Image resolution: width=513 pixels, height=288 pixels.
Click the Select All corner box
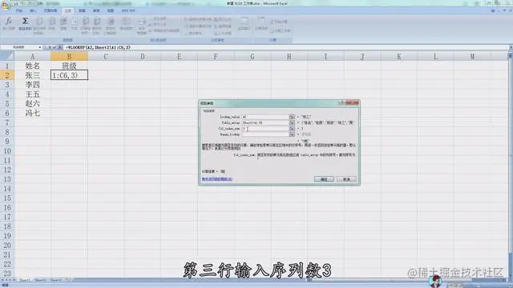point(7,57)
